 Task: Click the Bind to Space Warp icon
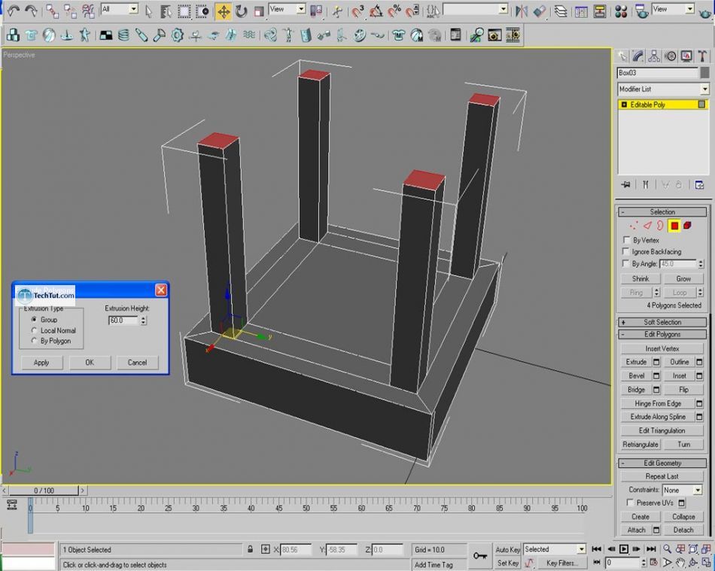(88, 11)
